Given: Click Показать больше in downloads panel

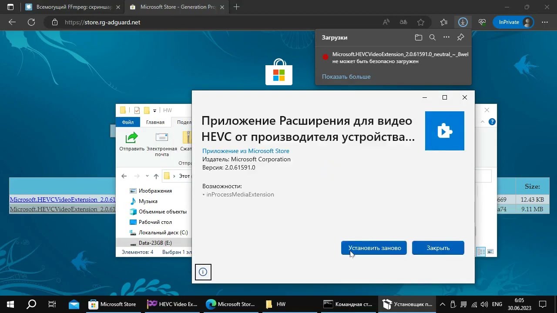Looking at the screenshot, I should click(346, 77).
